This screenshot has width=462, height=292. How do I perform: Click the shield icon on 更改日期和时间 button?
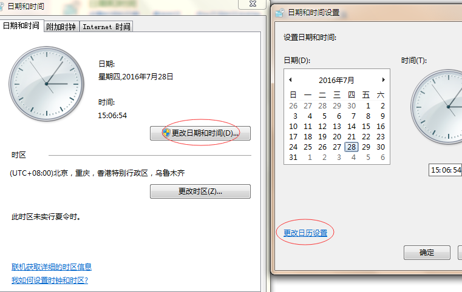(x=166, y=133)
